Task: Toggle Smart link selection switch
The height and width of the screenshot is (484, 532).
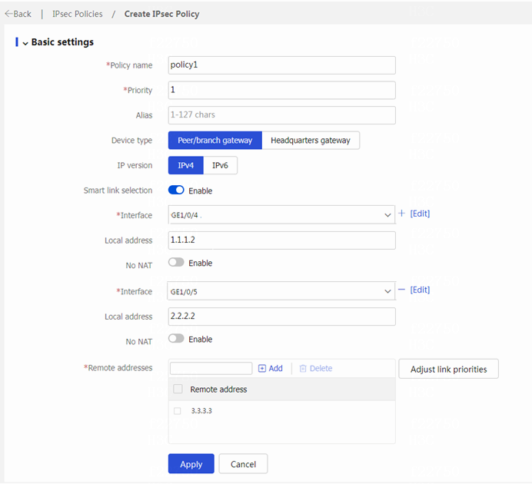Action: pos(176,191)
